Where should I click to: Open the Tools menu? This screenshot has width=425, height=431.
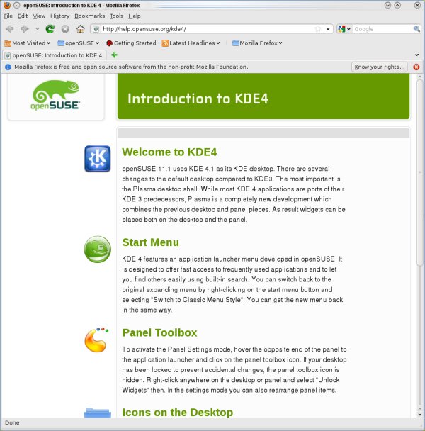pyautogui.click(x=116, y=16)
